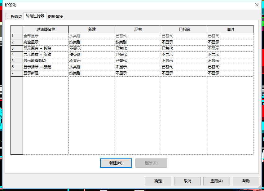Close the 阶段化 dialog
264x191 pixels.
[x=257, y=5]
